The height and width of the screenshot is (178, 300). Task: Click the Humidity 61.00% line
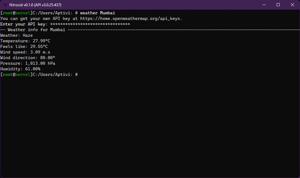point(20,69)
